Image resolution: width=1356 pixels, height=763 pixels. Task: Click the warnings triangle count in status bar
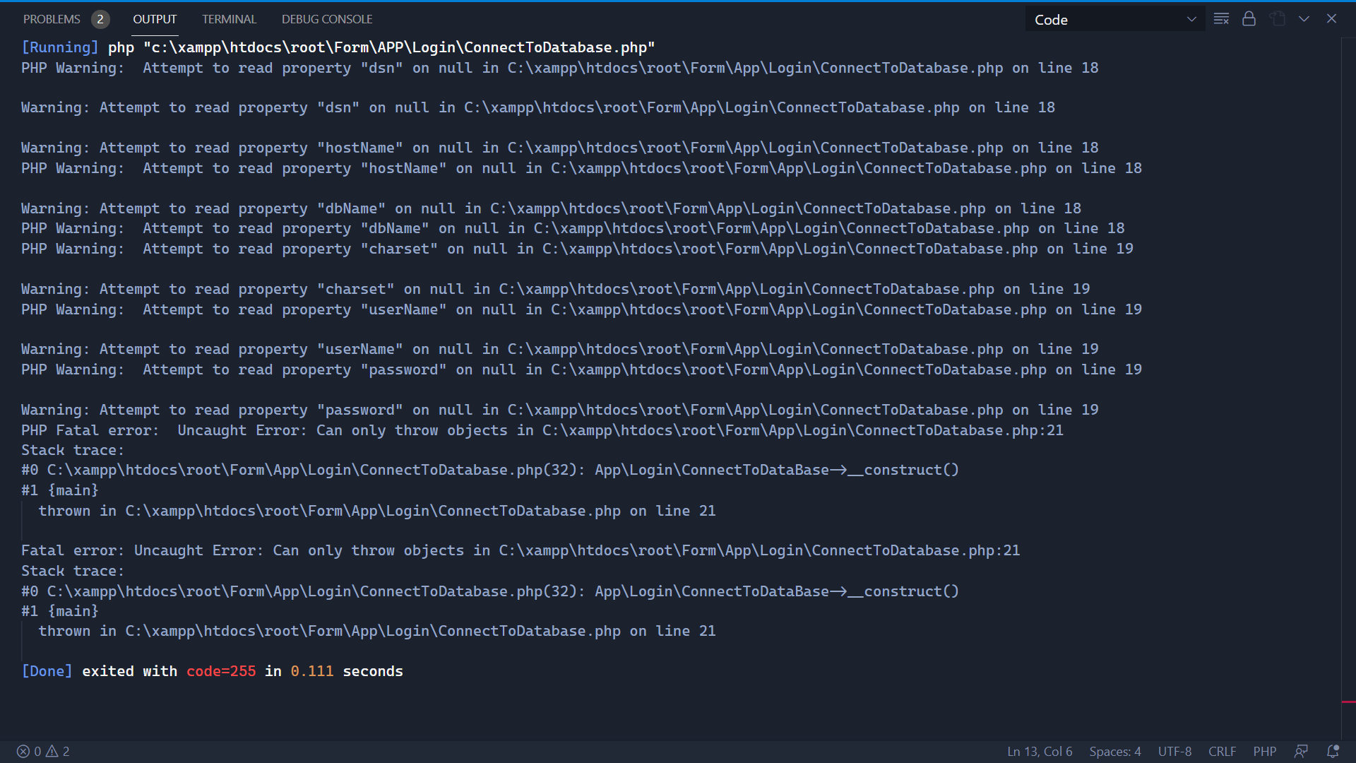point(58,752)
